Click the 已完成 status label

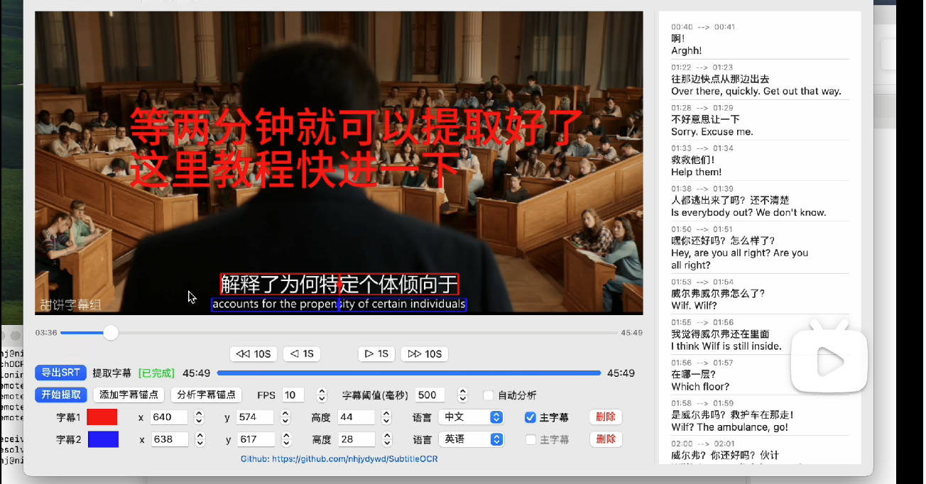(x=156, y=373)
